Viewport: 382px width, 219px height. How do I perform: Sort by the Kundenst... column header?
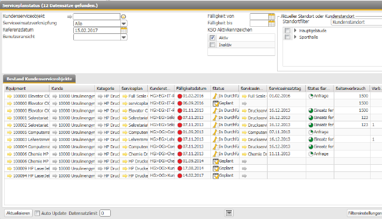coord(161,88)
